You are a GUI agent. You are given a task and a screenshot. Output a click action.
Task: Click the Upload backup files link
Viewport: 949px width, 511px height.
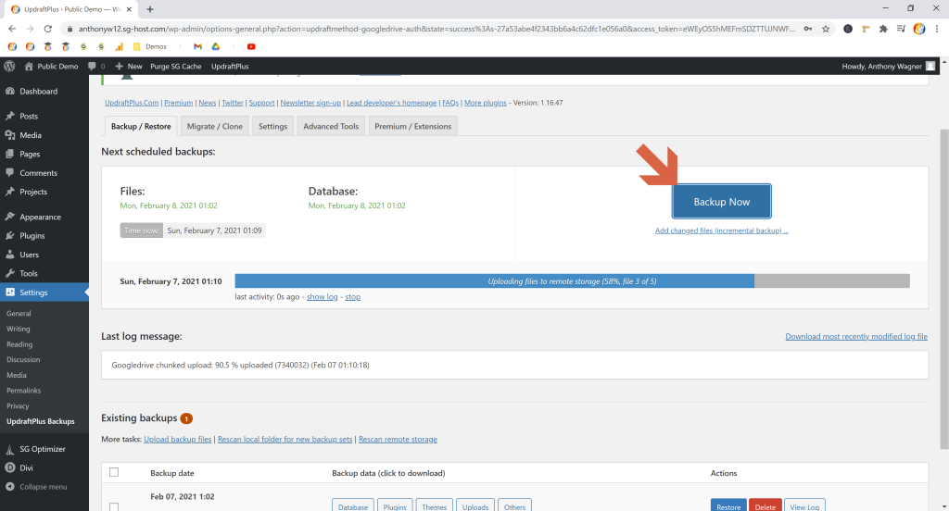coord(178,439)
